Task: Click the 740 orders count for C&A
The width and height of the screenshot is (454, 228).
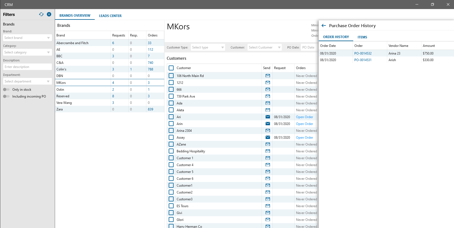Action: [x=151, y=63]
